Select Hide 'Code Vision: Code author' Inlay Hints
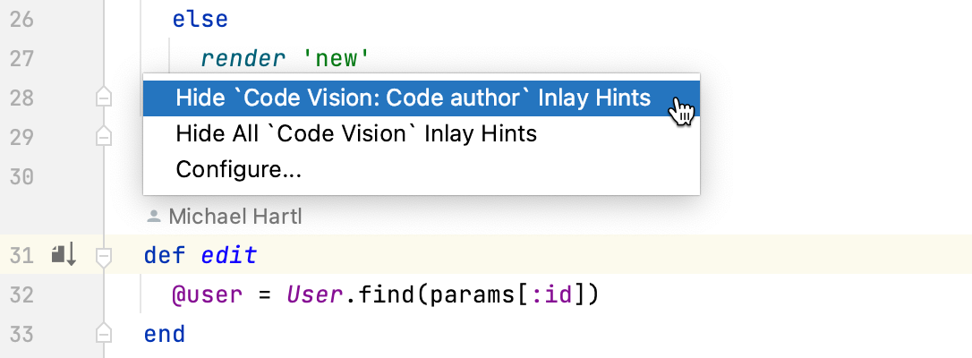The height and width of the screenshot is (358, 972). click(x=414, y=98)
